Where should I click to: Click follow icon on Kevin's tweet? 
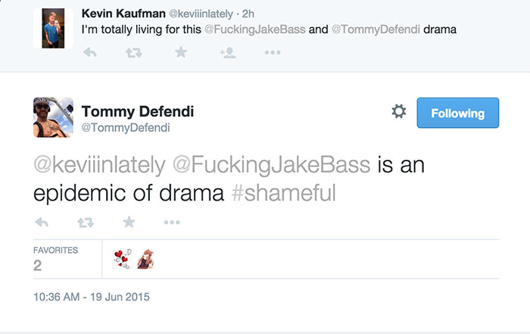click(x=226, y=52)
